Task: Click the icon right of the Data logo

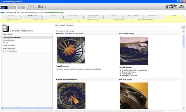Action: coord(182,6)
